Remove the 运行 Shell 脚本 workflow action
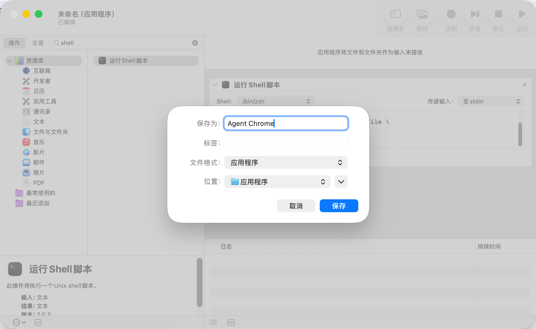 (x=525, y=85)
